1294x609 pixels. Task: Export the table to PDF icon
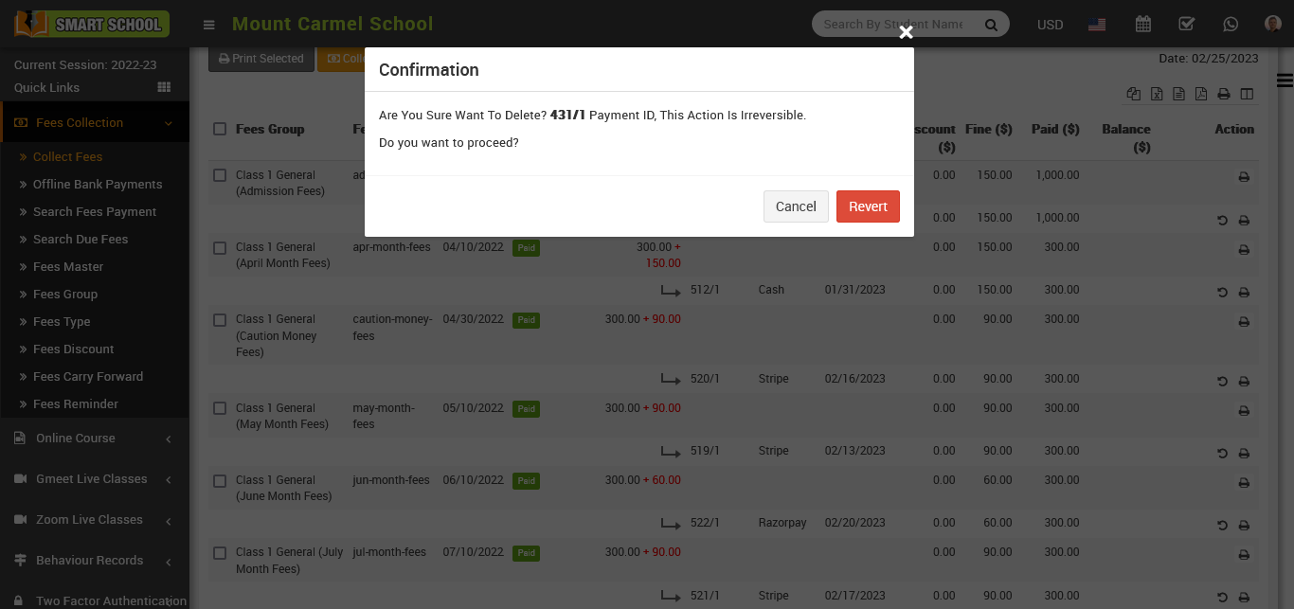1201,94
